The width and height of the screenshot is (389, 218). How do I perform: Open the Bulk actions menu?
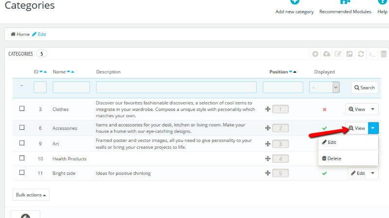(31, 195)
